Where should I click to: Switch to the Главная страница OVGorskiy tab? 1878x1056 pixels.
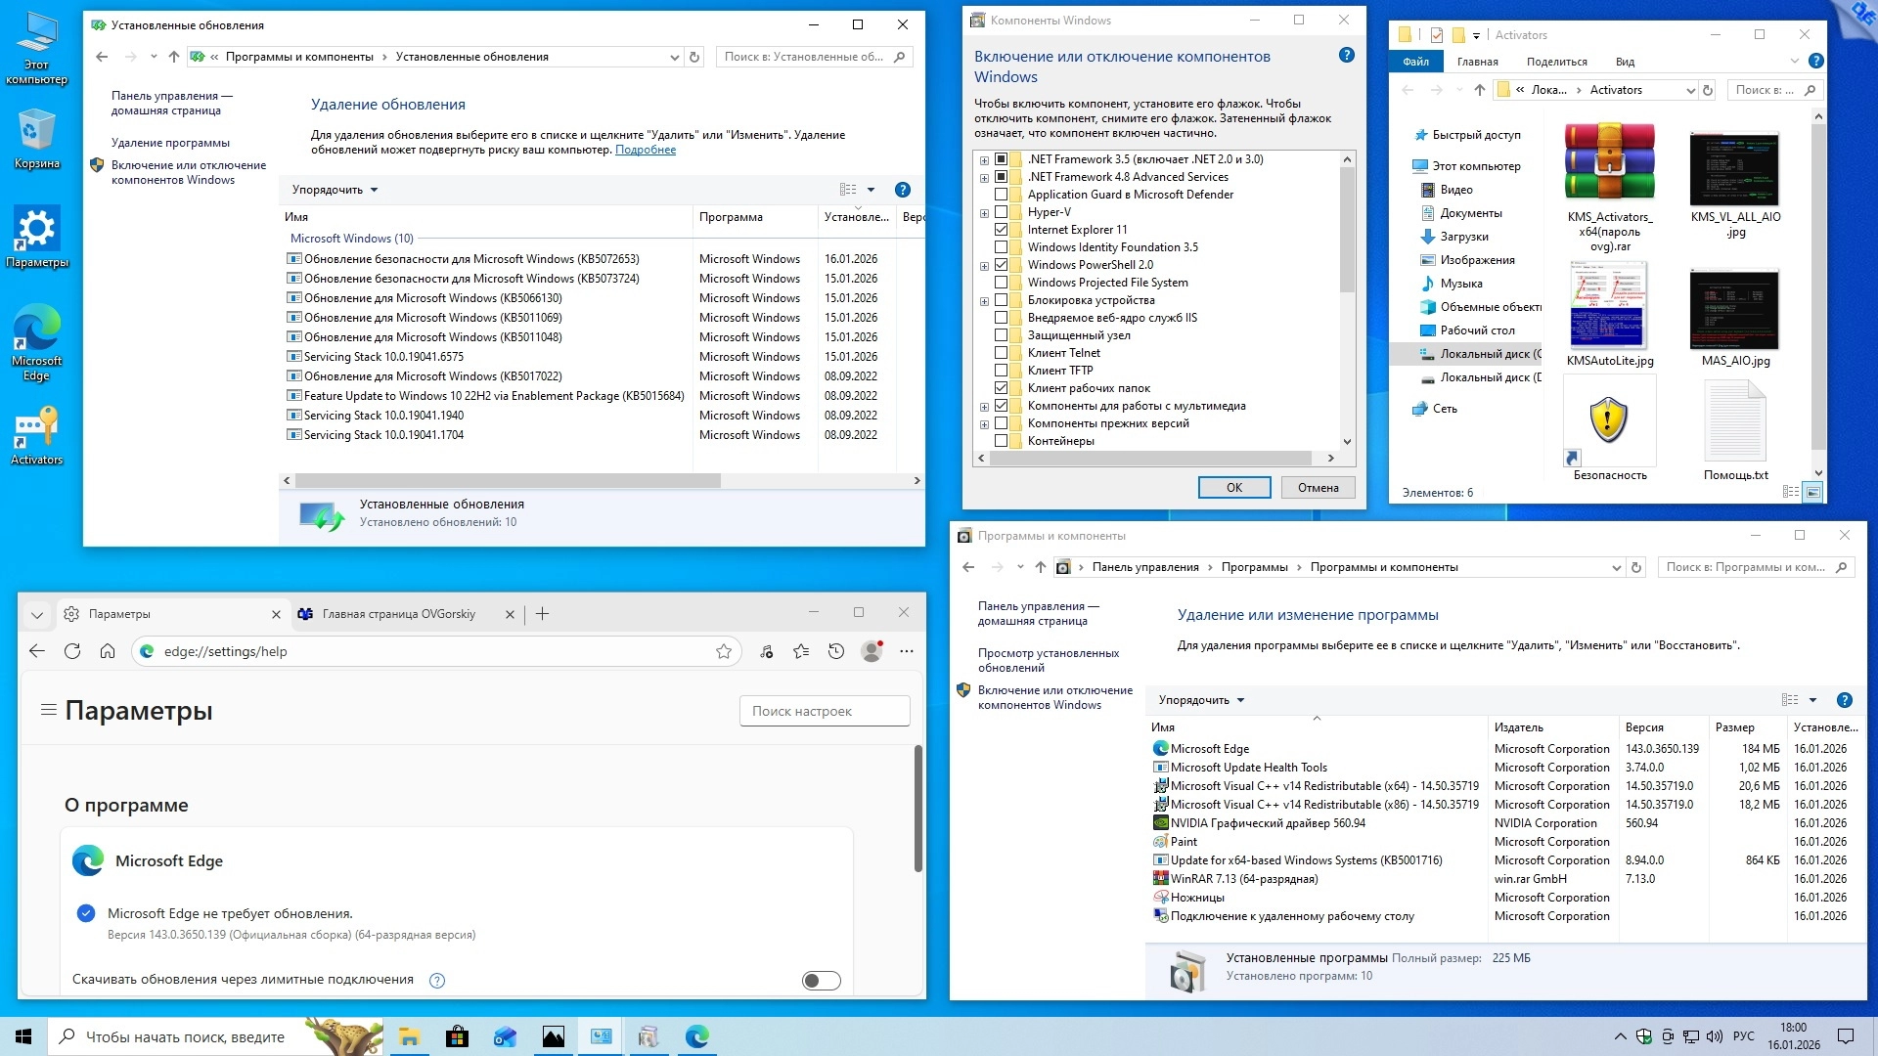[399, 614]
